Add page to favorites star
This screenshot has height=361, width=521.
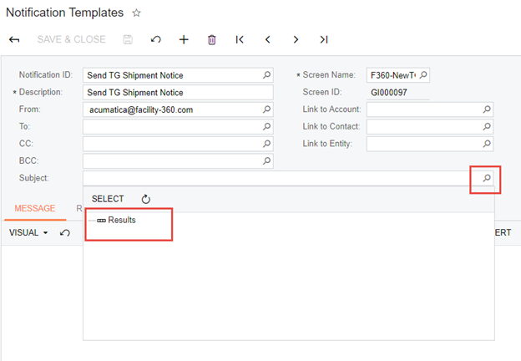[137, 13]
